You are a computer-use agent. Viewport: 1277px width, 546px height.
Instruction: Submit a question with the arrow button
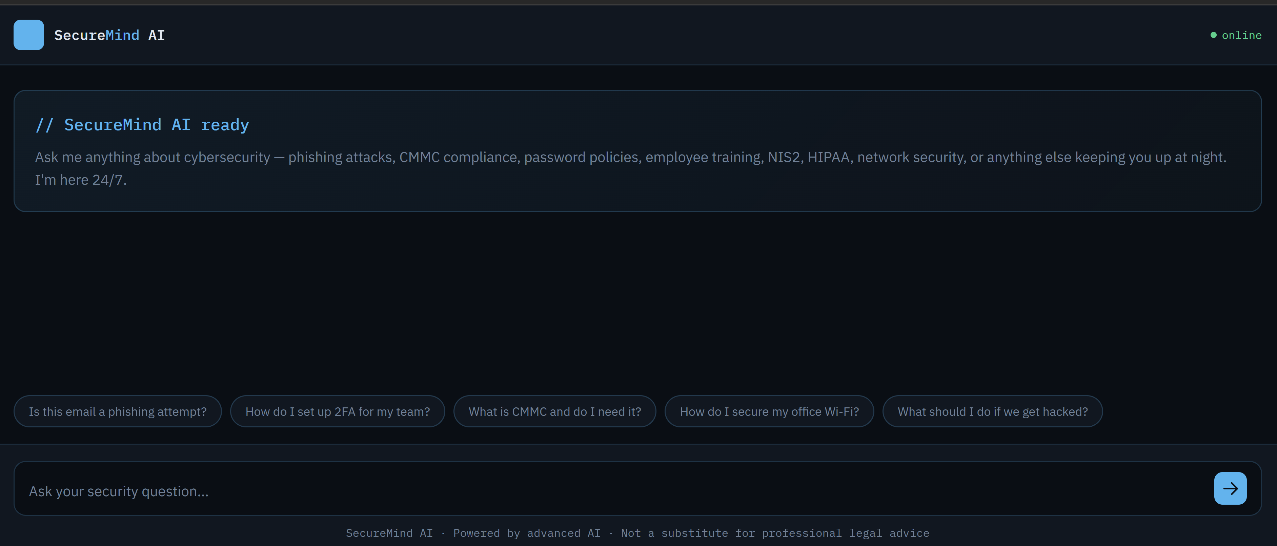(1231, 488)
